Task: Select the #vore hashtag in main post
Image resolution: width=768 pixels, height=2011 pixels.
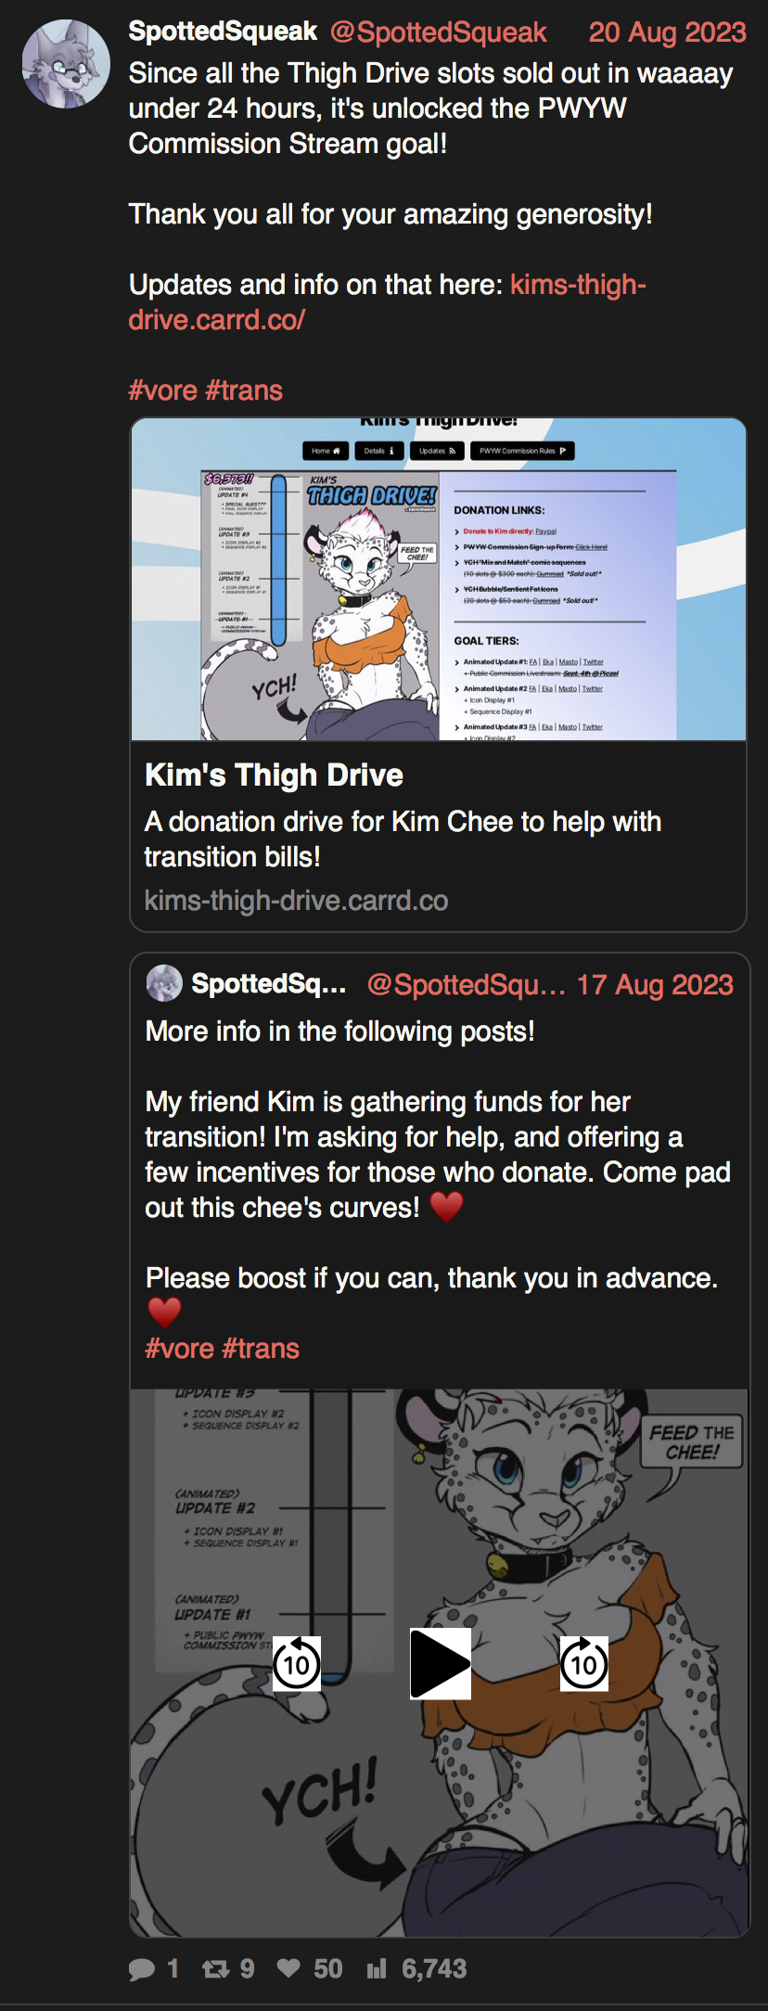Action: (x=163, y=391)
